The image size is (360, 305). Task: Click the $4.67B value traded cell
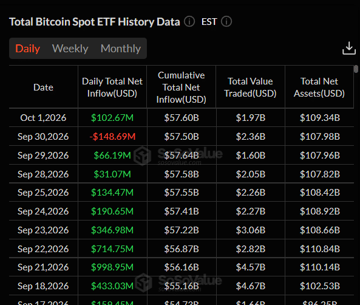[x=251, y=286]
